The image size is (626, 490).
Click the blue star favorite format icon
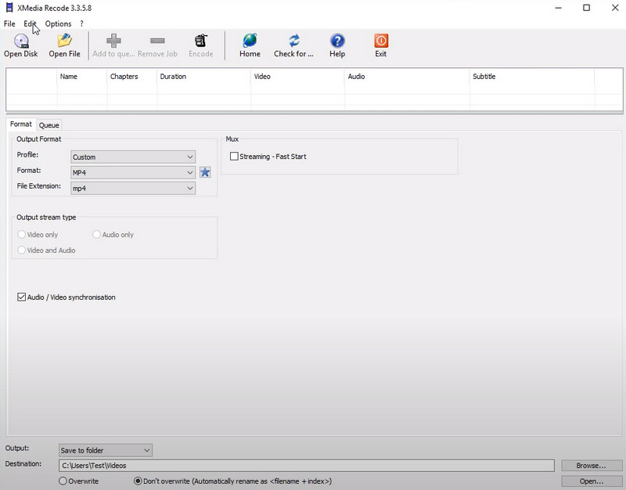tap(205, 172)
